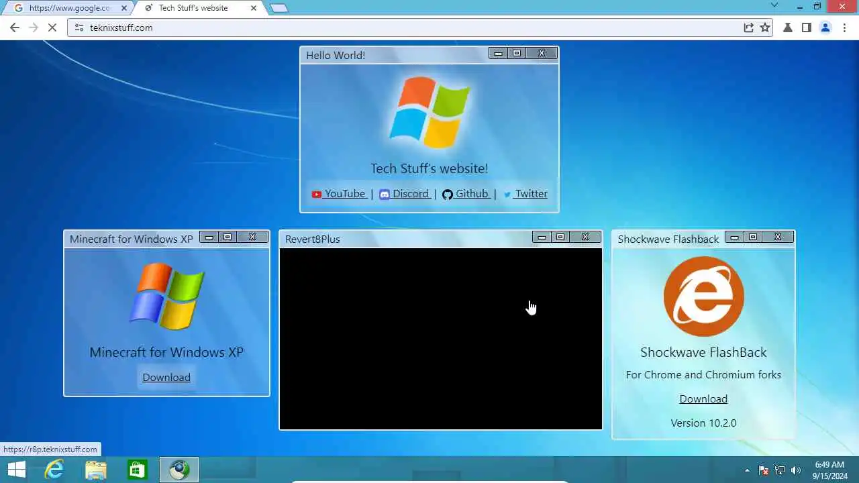
Task: Open the Action Center flag icon
Action: [x=763, y=470]
